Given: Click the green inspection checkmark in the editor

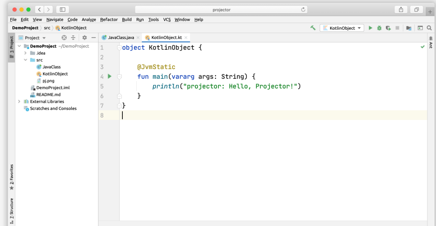Looking at the screenshot, I should 423,47.
